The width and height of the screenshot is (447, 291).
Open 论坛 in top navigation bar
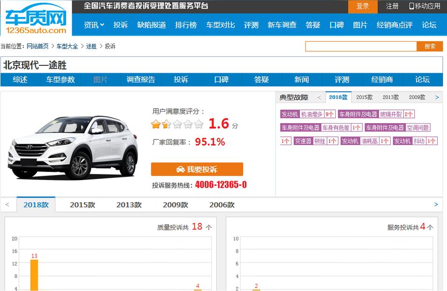[x=429, y=25]
